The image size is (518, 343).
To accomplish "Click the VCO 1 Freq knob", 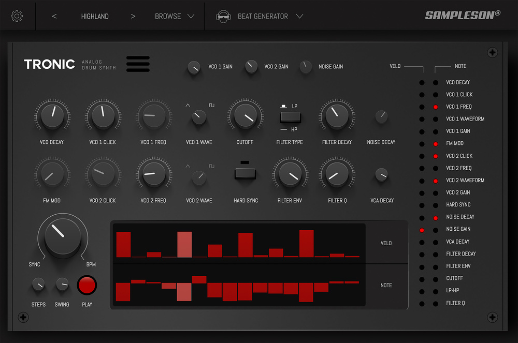I will tap(154, 115).
